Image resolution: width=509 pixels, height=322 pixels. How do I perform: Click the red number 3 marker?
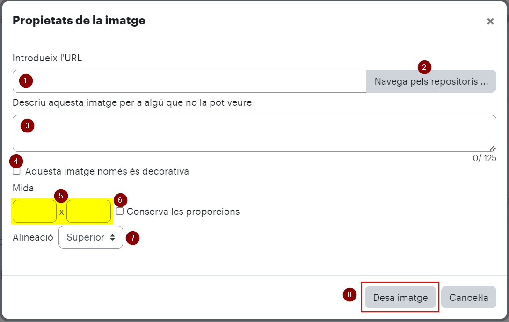click(x=27, y=125)
